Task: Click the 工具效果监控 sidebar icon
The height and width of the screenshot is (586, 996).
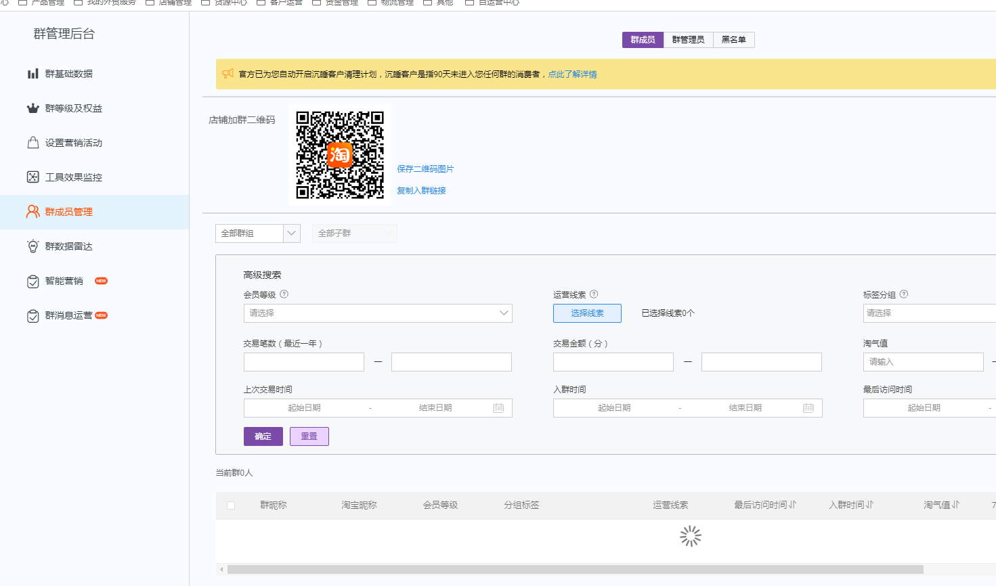Action: click(x=33, y=177)
